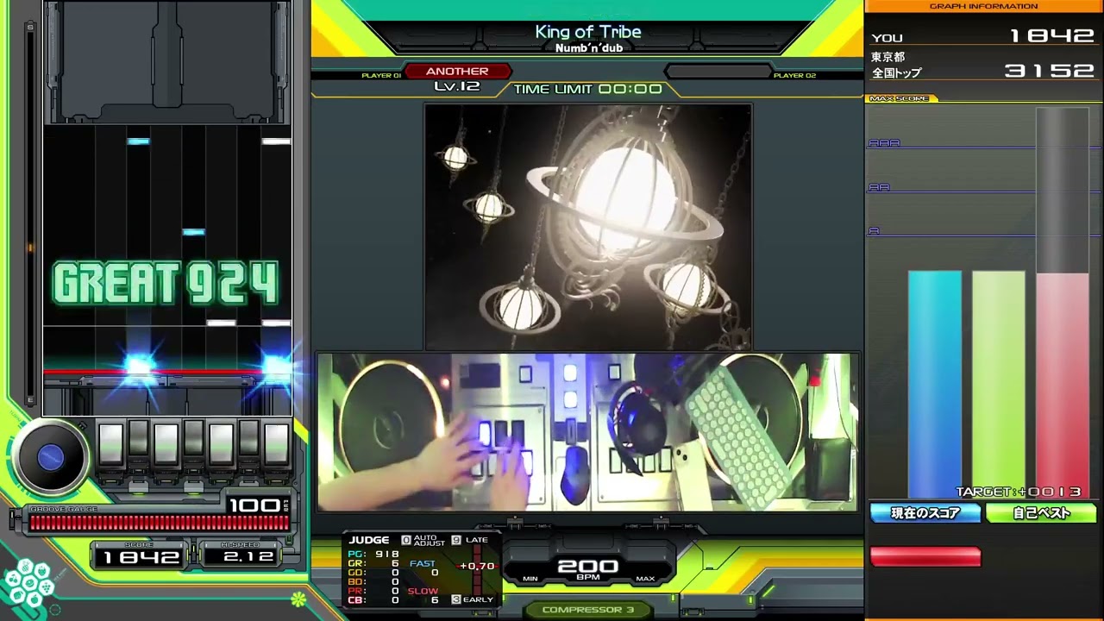1104x621 pixels.
Task: Click the TARGET:+0013 readout
Action: click(x=1018, y=492)
